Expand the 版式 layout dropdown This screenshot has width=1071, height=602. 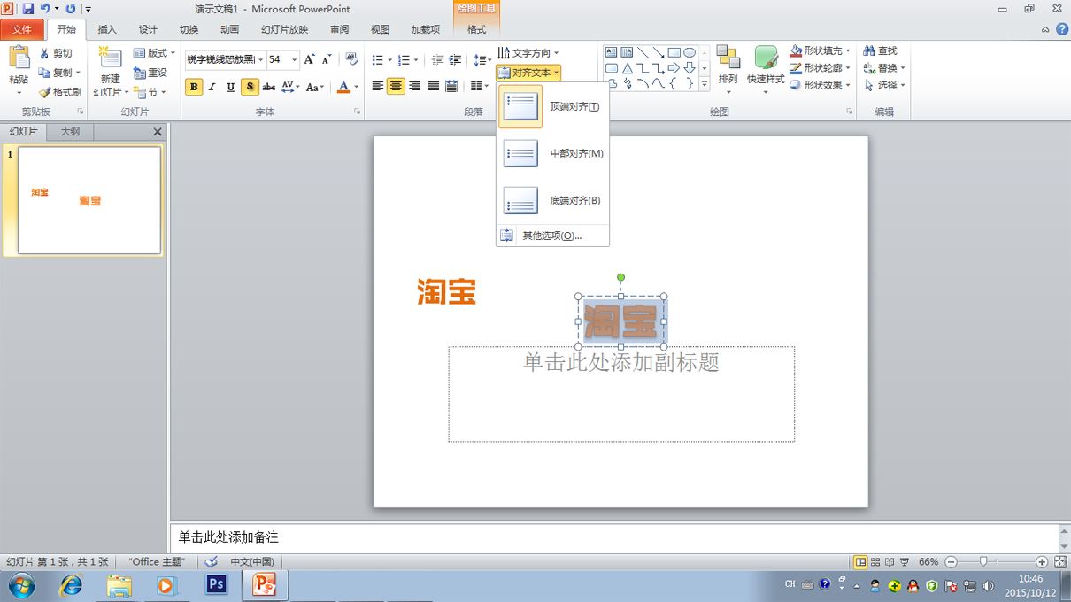point(155,53)
